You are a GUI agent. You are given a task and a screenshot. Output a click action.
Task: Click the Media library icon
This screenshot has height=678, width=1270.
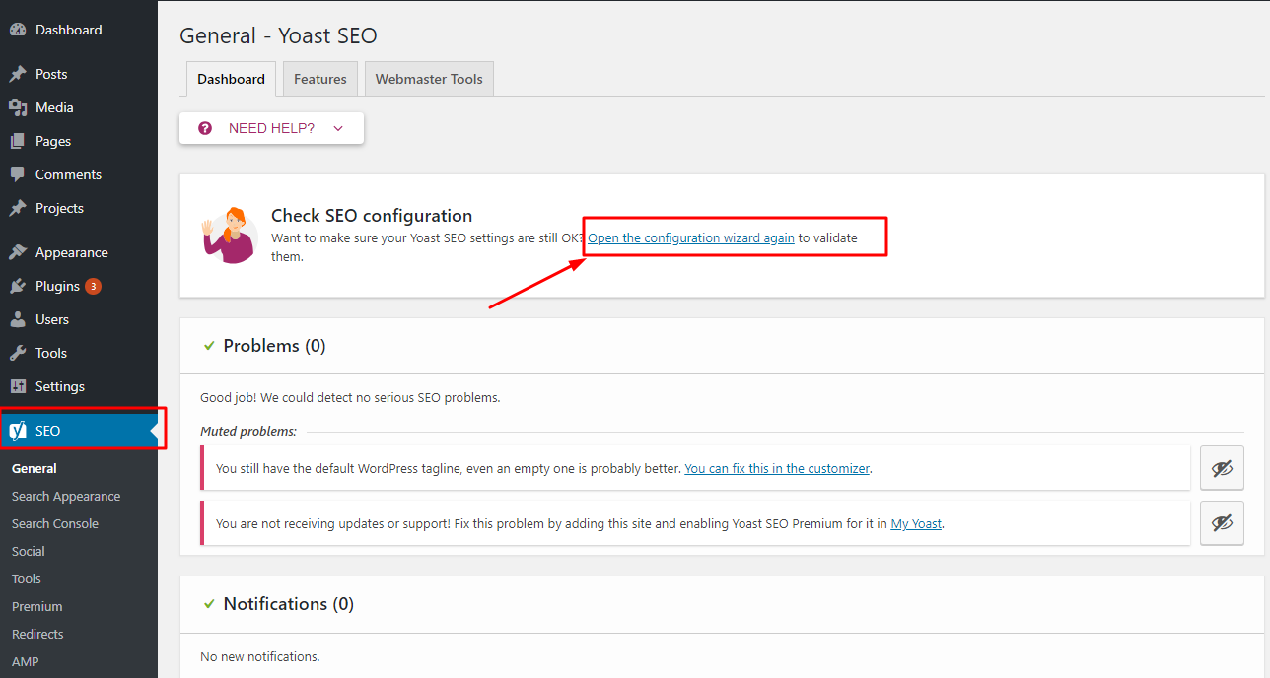tap(18, 107)
